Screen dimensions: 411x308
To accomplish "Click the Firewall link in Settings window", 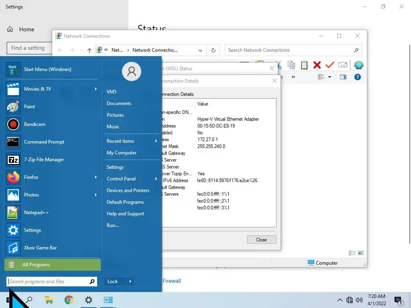I will tap(172, 281).
